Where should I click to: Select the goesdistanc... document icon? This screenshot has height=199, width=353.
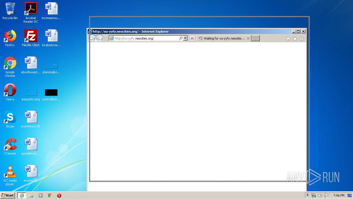click(31, 146)
